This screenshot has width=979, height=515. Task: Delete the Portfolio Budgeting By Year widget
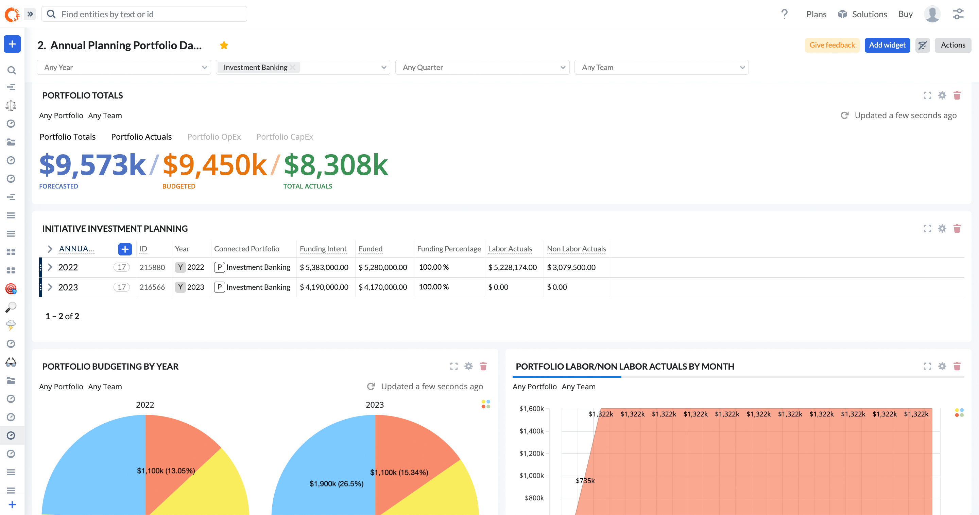click(x=483, y=366)
